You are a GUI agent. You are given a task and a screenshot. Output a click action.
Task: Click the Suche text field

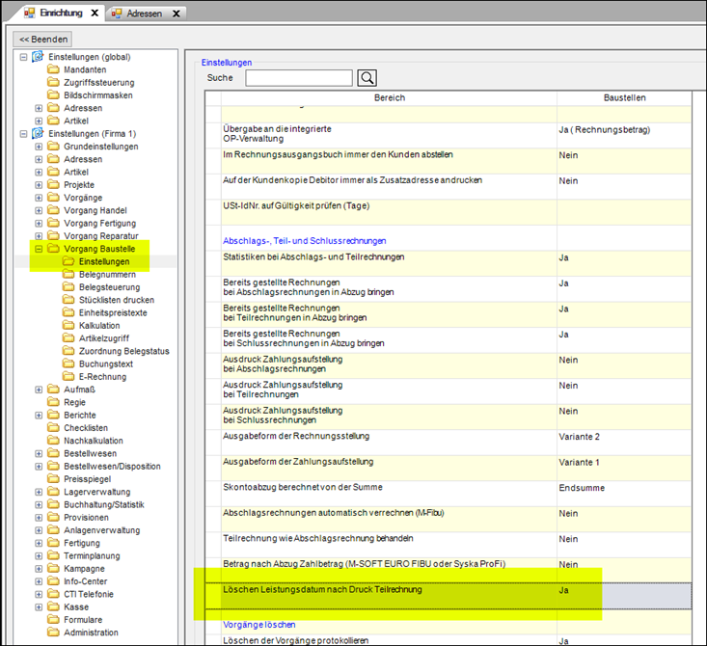coord(298,78)
